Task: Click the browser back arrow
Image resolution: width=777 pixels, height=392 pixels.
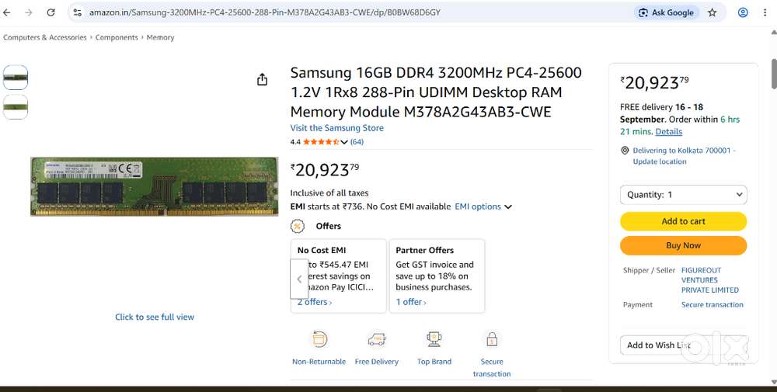Action: coord(7,13)
